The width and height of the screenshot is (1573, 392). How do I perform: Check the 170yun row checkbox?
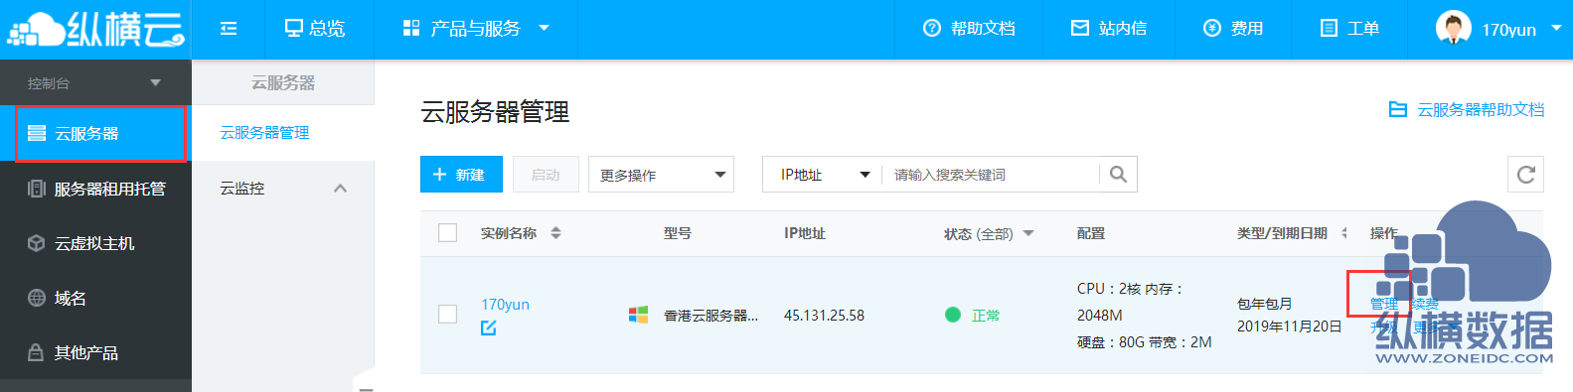click(448, 314)
